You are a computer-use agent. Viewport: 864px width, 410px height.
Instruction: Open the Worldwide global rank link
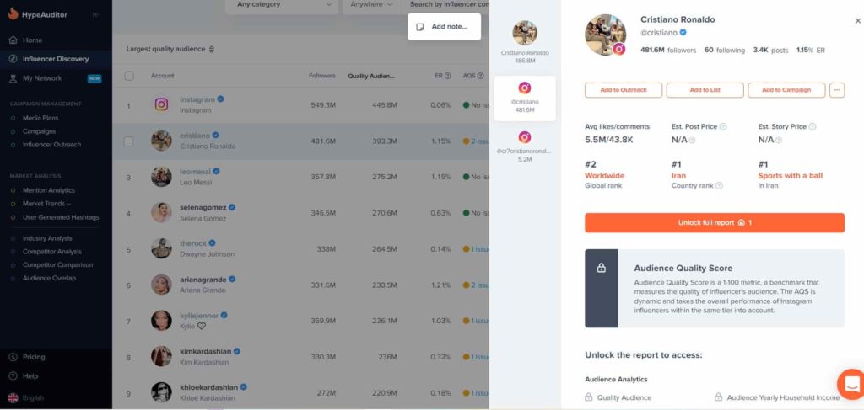(604, 176)
